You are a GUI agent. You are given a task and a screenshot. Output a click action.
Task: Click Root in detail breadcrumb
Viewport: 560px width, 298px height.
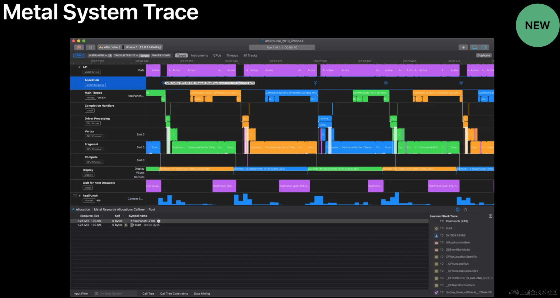click(x=152, y=210)
